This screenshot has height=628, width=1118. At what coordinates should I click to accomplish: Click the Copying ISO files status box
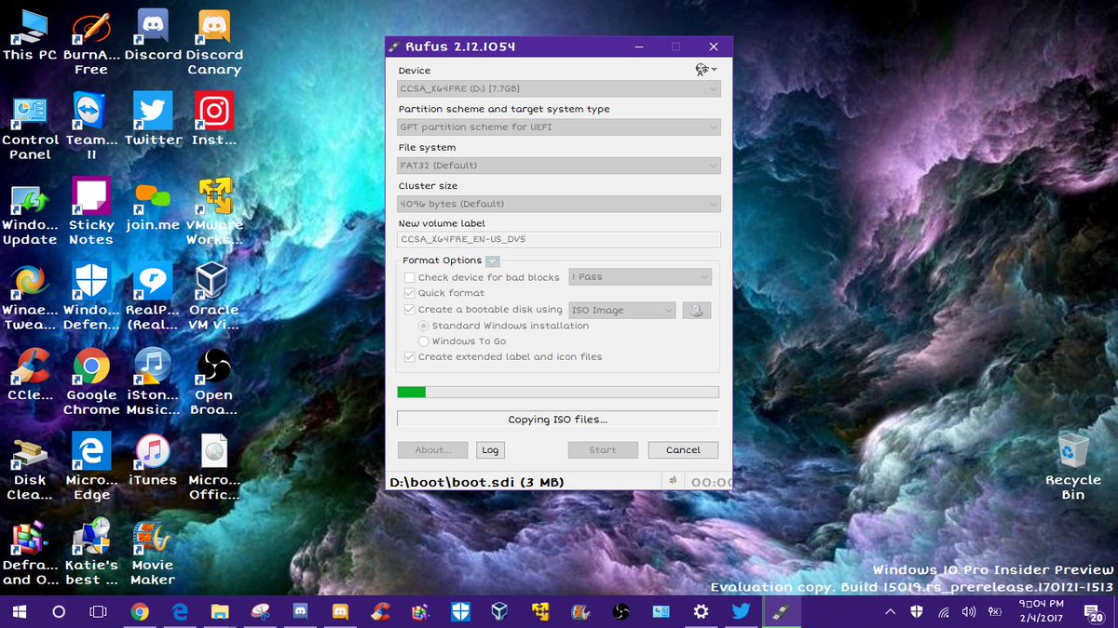coord(558,420)
